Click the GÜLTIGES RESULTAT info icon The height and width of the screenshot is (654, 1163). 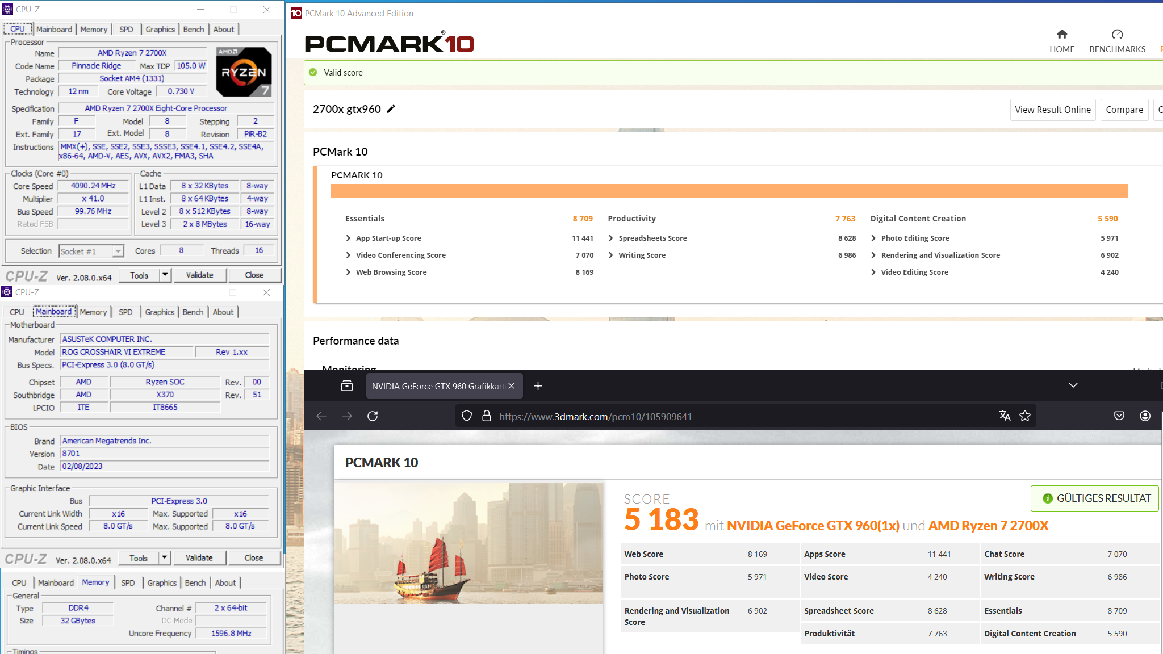tap(1048, 498)
